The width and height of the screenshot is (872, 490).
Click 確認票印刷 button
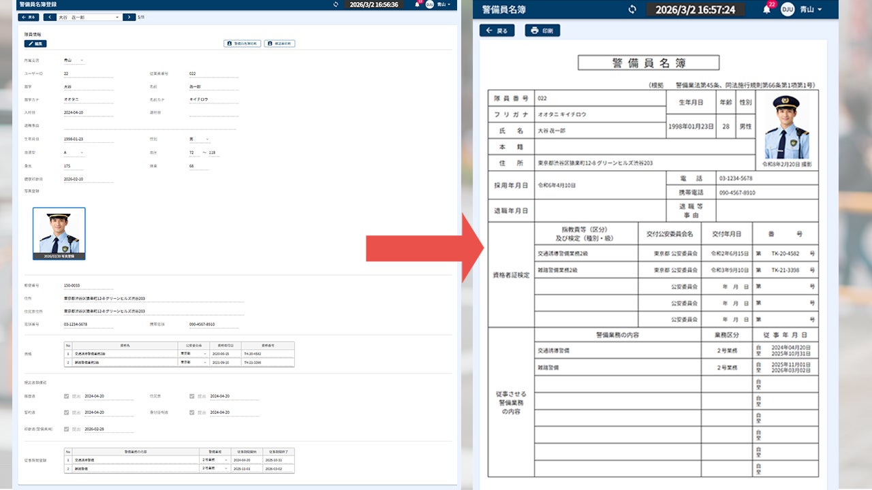point(279,44)
